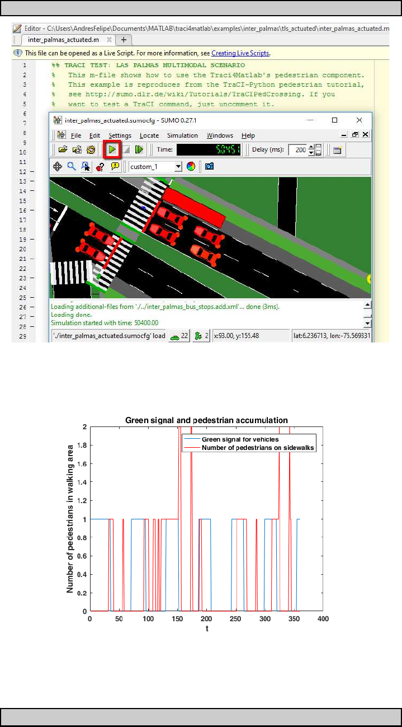Open the Settings menu in SUMO
The height and width of the screenshot is (727, 402).
coord(120,135)
